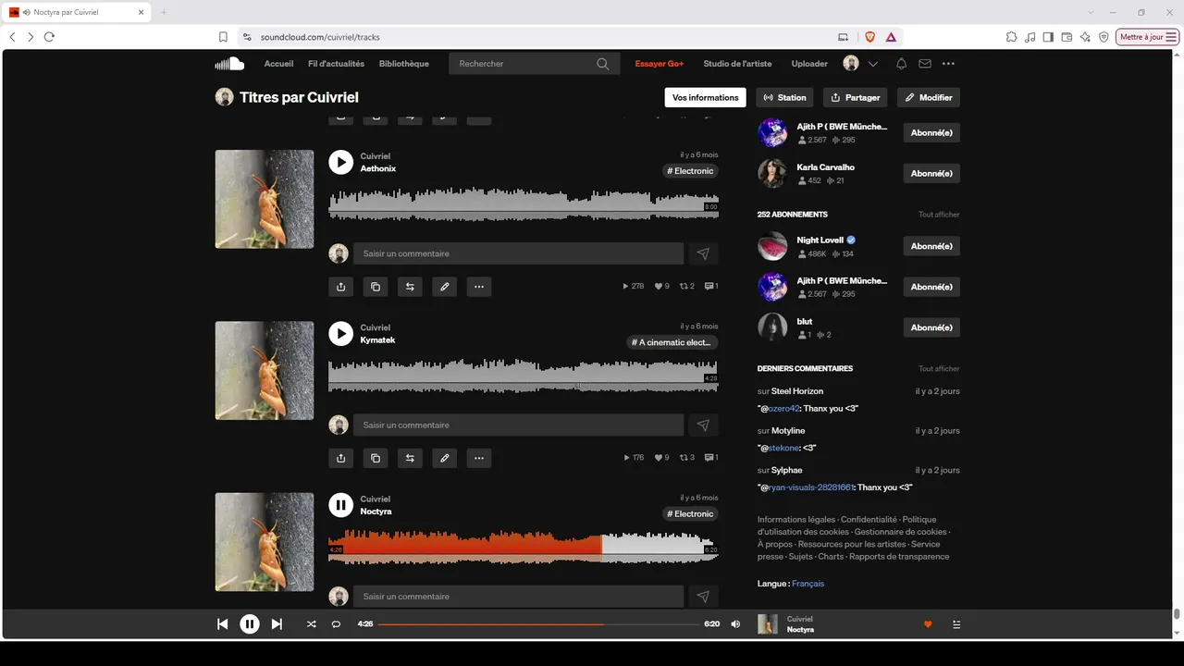Viewport: 1184px width, 666px height.
Task: Open Aethonix cover artwork thumbnail
Action: (x=265, y=199)
